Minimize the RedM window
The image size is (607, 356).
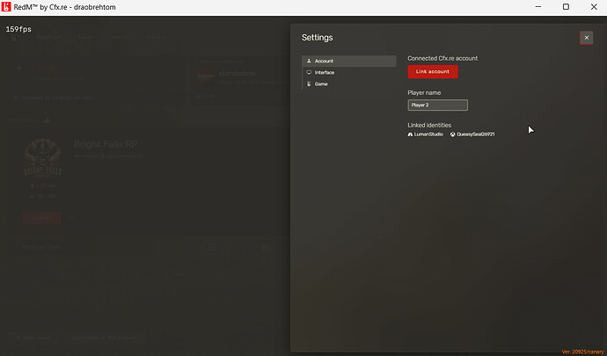pos(538,7)
